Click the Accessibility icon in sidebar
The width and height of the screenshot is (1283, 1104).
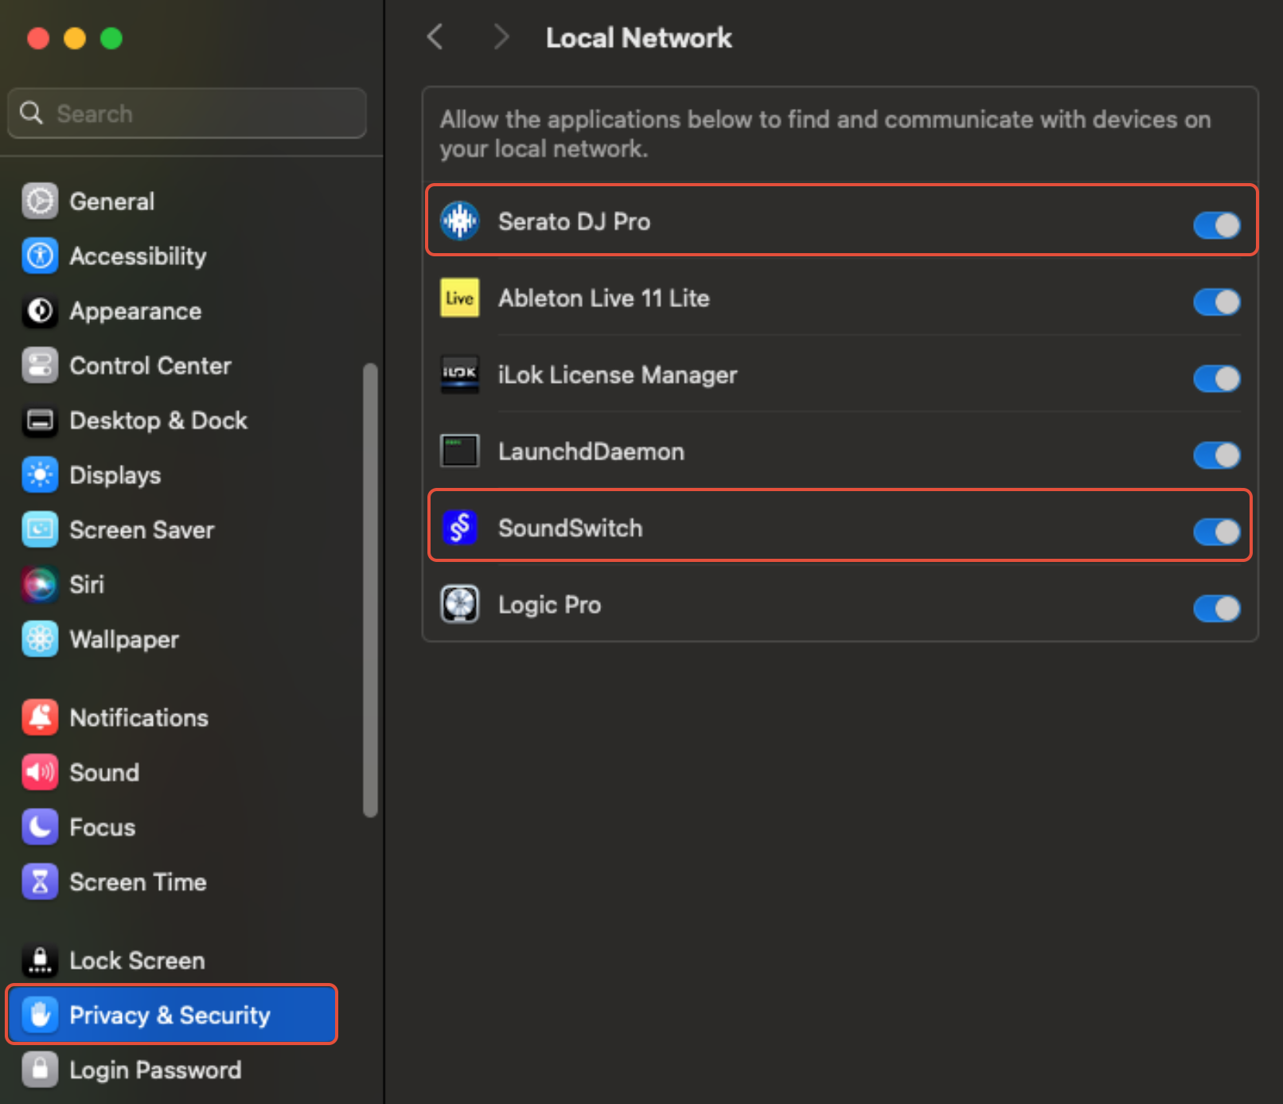(x=40, y=256)
